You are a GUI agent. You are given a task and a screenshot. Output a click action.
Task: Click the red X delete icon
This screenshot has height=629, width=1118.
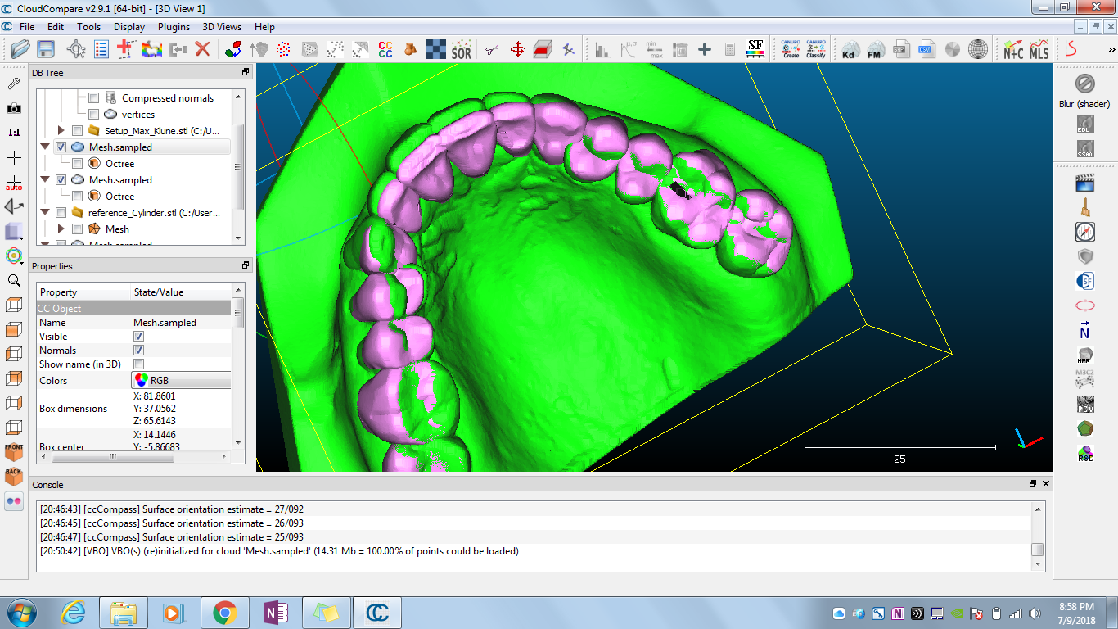202,50
